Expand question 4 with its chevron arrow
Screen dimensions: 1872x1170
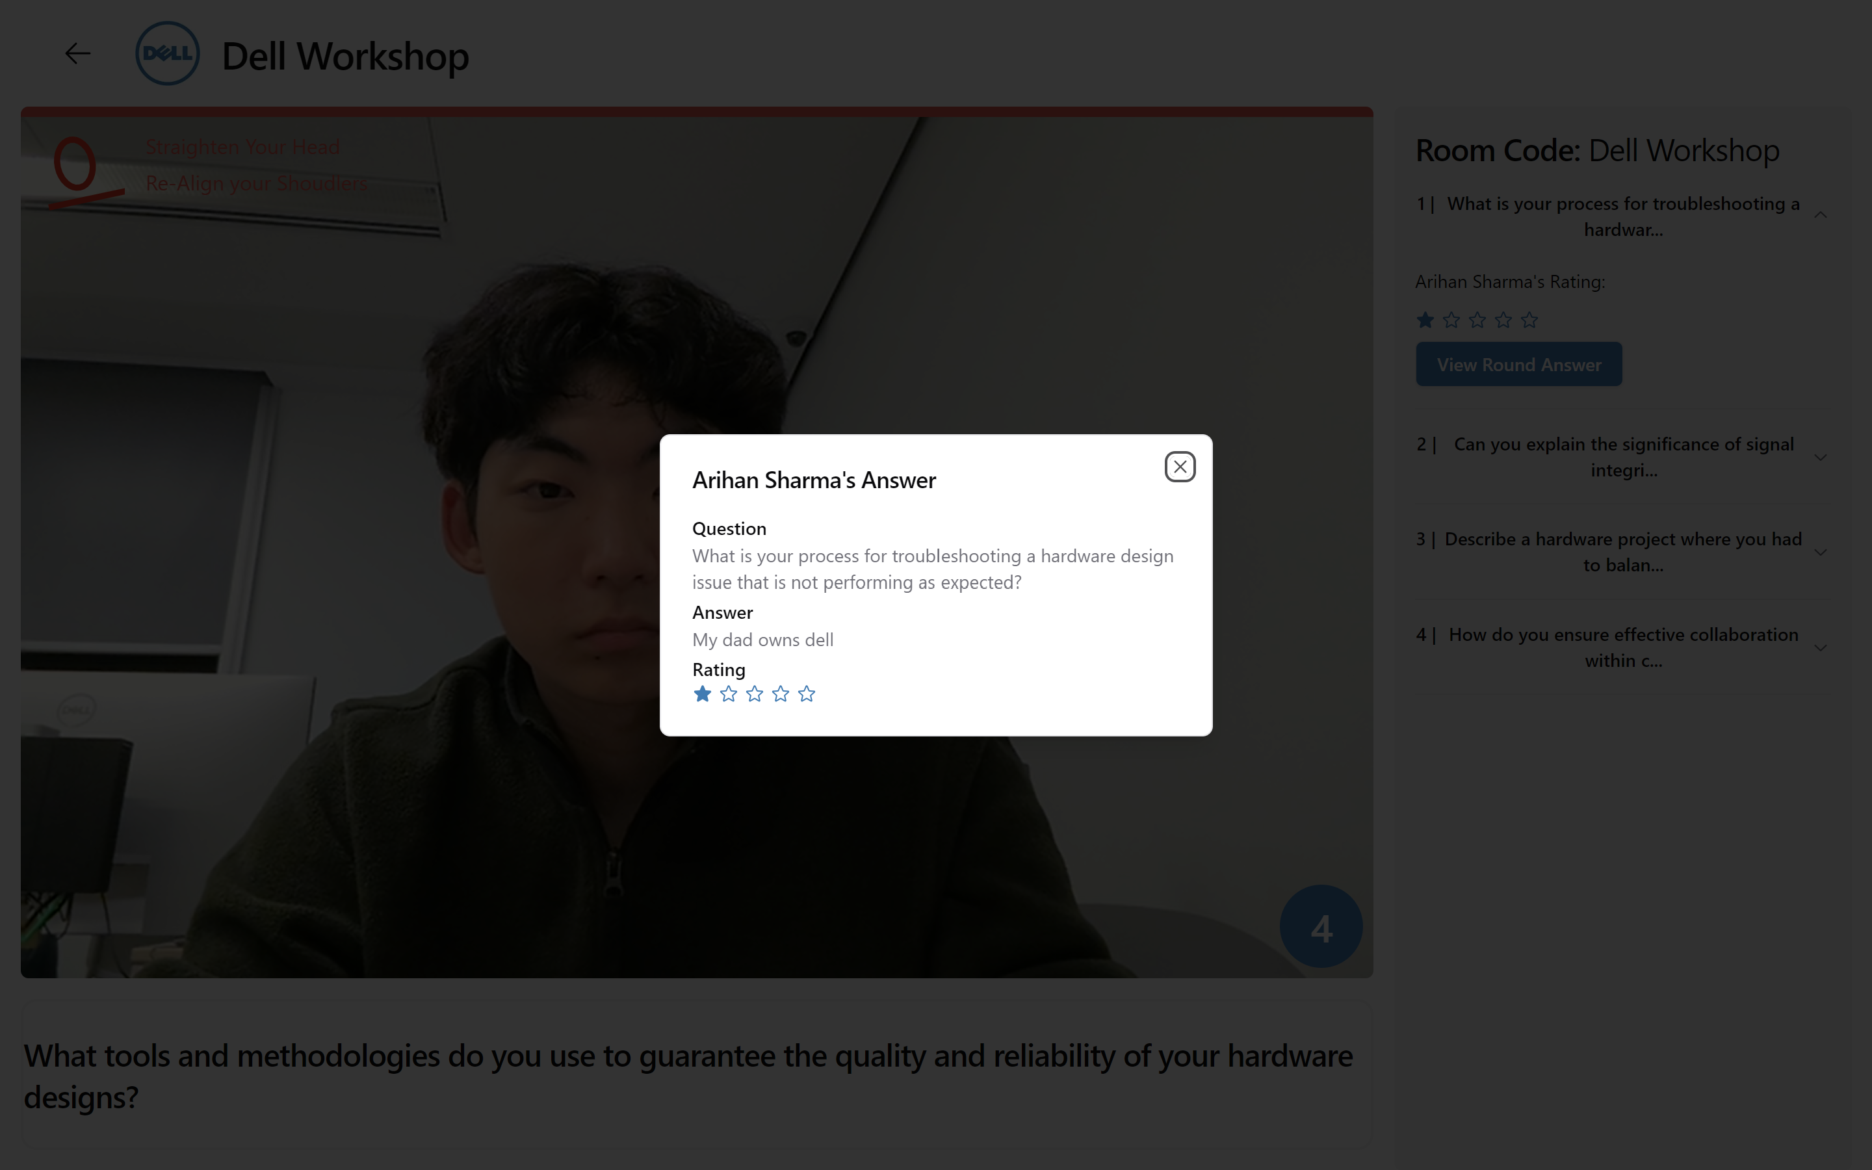[1820, 647]
